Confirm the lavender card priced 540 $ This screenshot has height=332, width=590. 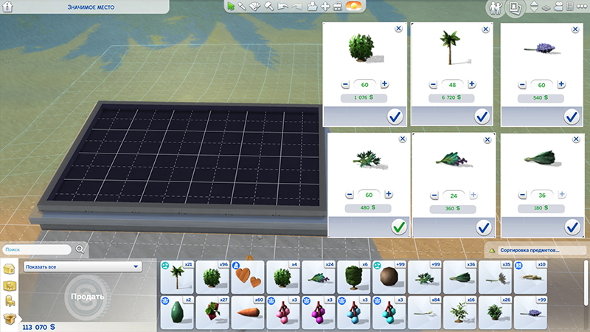pyautogui.click(x=572, y=117)
